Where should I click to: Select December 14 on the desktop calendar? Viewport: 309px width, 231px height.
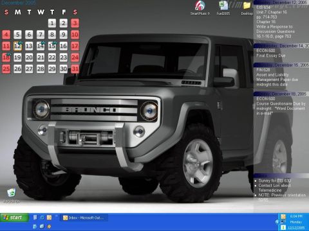(41, 46)
